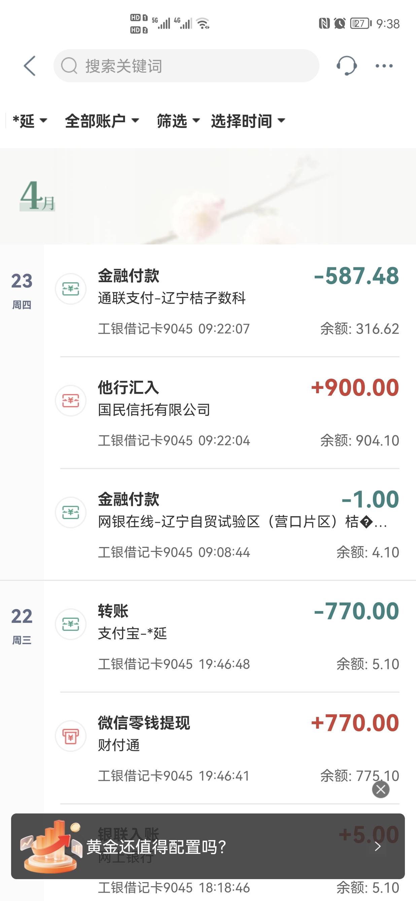Screen dimensions: 416x901
Task: Tap icon beside 通联支付-辽宁桔子数科 payment
Action: [x=71, y=289]
